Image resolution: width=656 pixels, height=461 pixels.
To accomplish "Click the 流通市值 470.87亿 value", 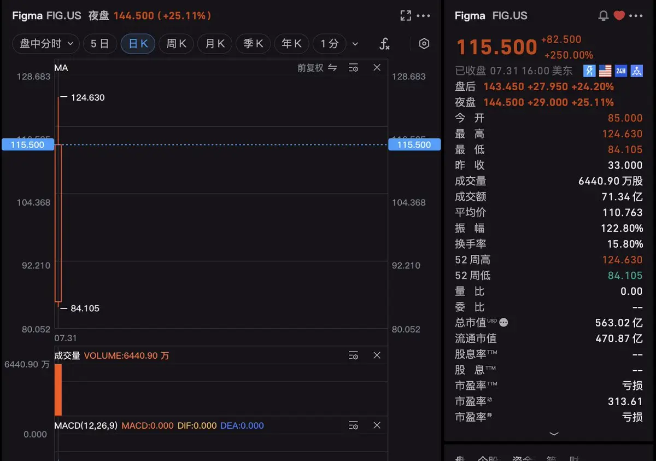I will point(619,339).
